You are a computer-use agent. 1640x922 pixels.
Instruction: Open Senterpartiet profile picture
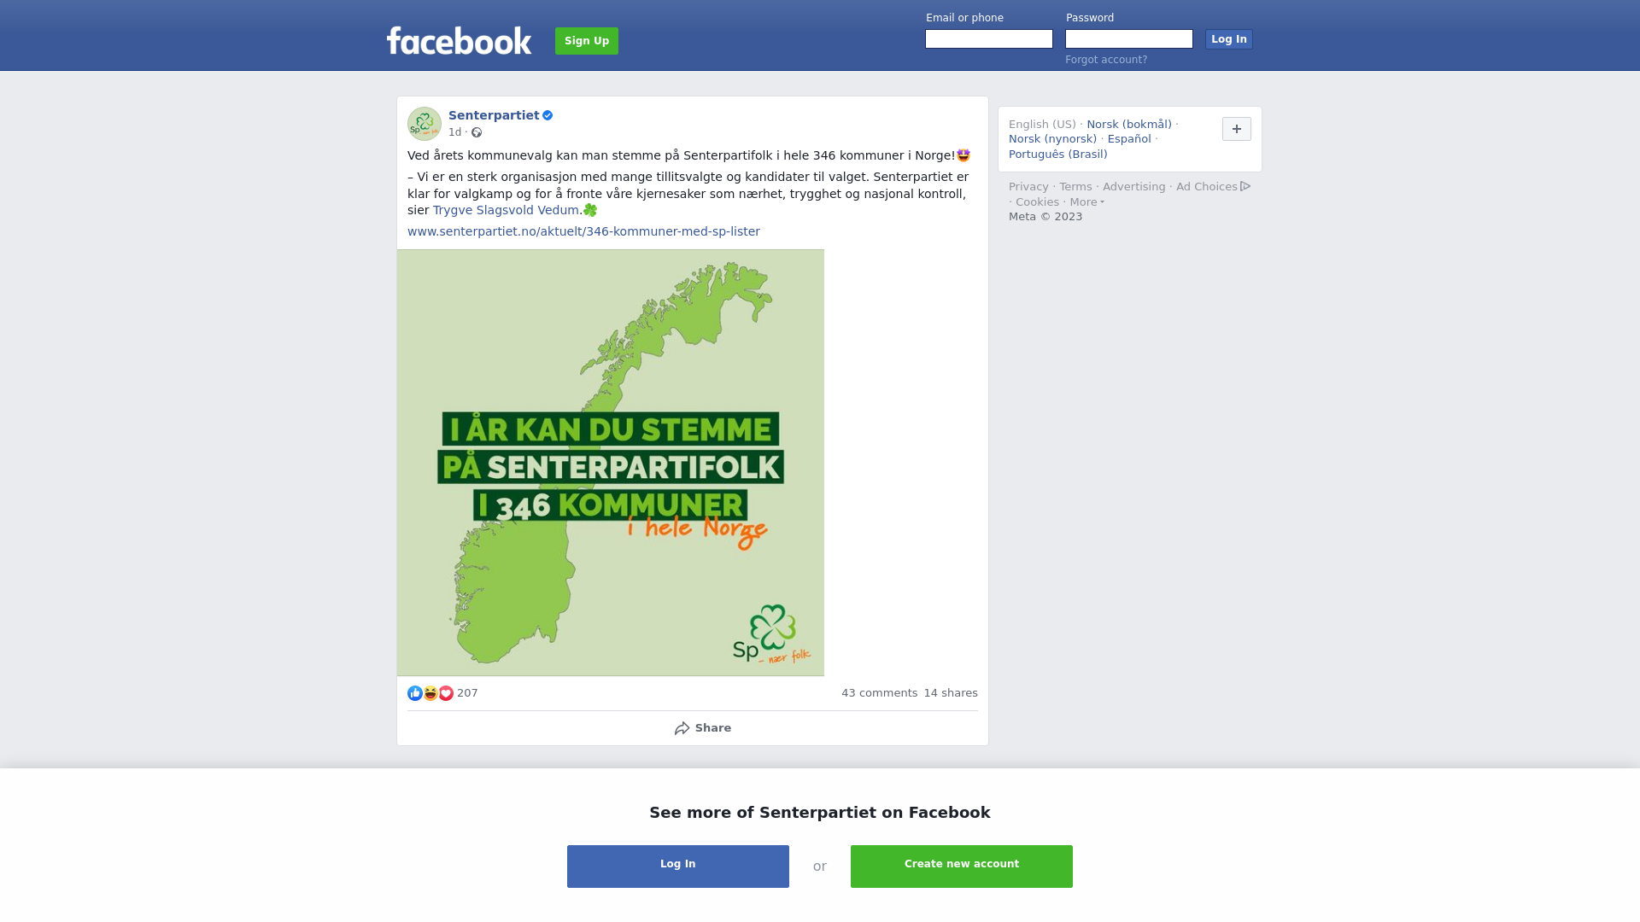[425, 124]
